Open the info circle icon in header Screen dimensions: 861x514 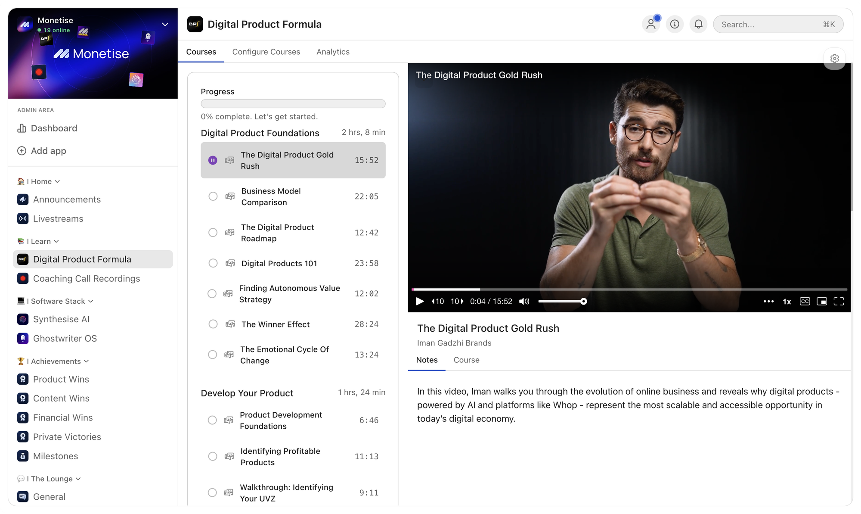[675, 24]
